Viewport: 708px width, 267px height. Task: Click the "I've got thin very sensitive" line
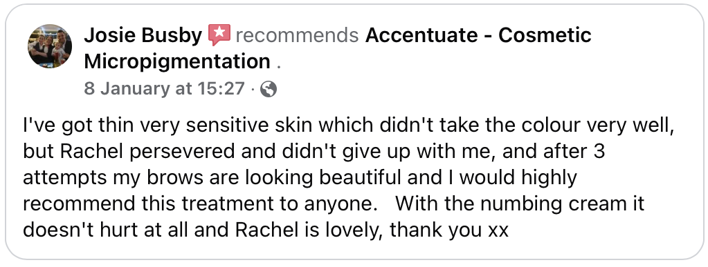click(x=347, y=126)
